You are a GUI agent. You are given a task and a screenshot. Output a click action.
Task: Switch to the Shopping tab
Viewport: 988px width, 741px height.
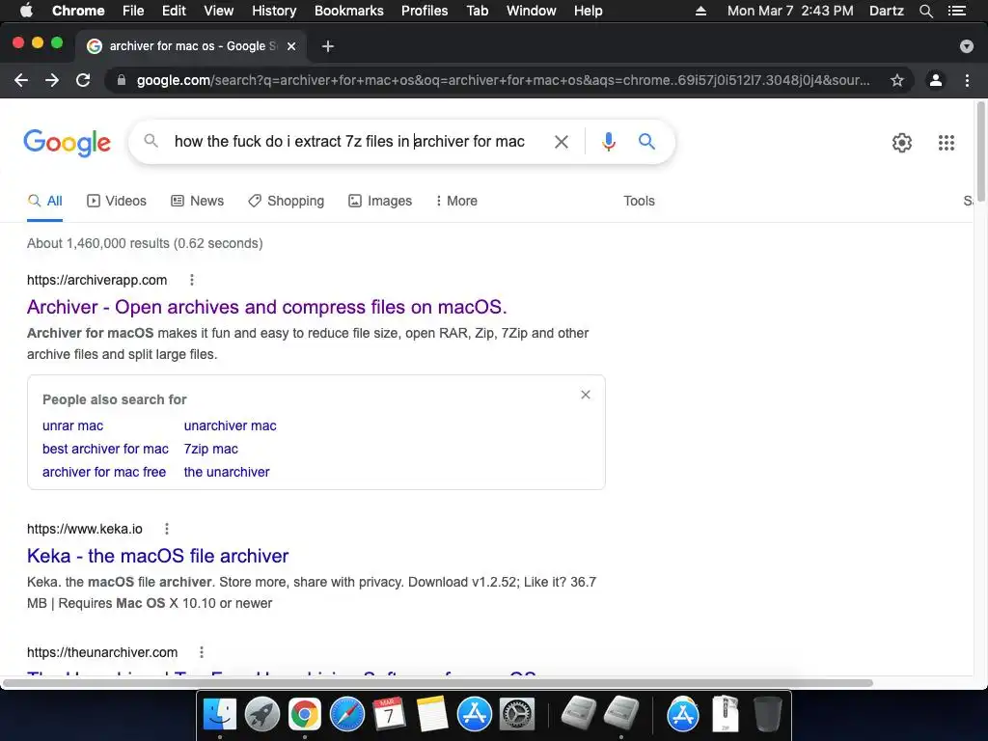[x=286, y=201]
